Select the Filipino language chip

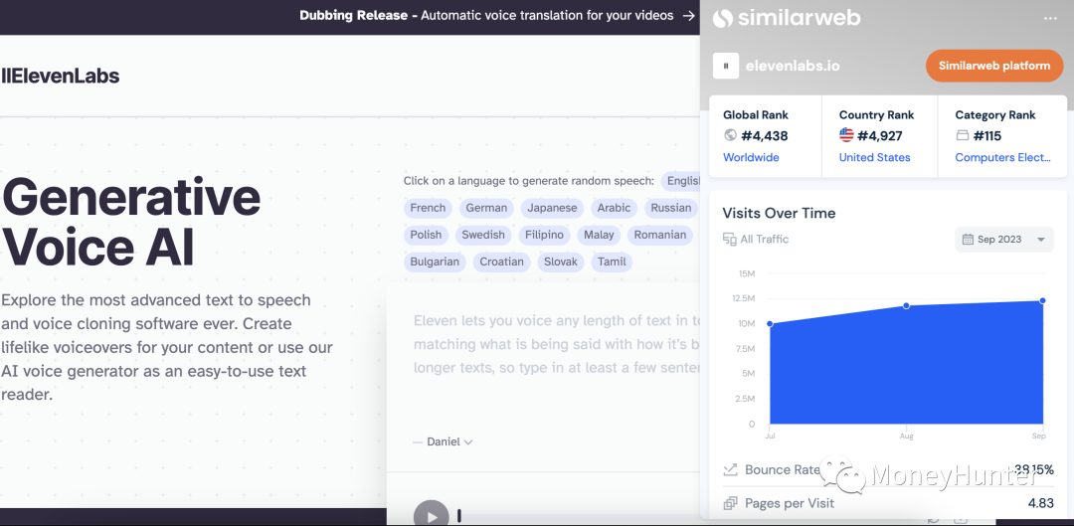[x=544, y=235]
